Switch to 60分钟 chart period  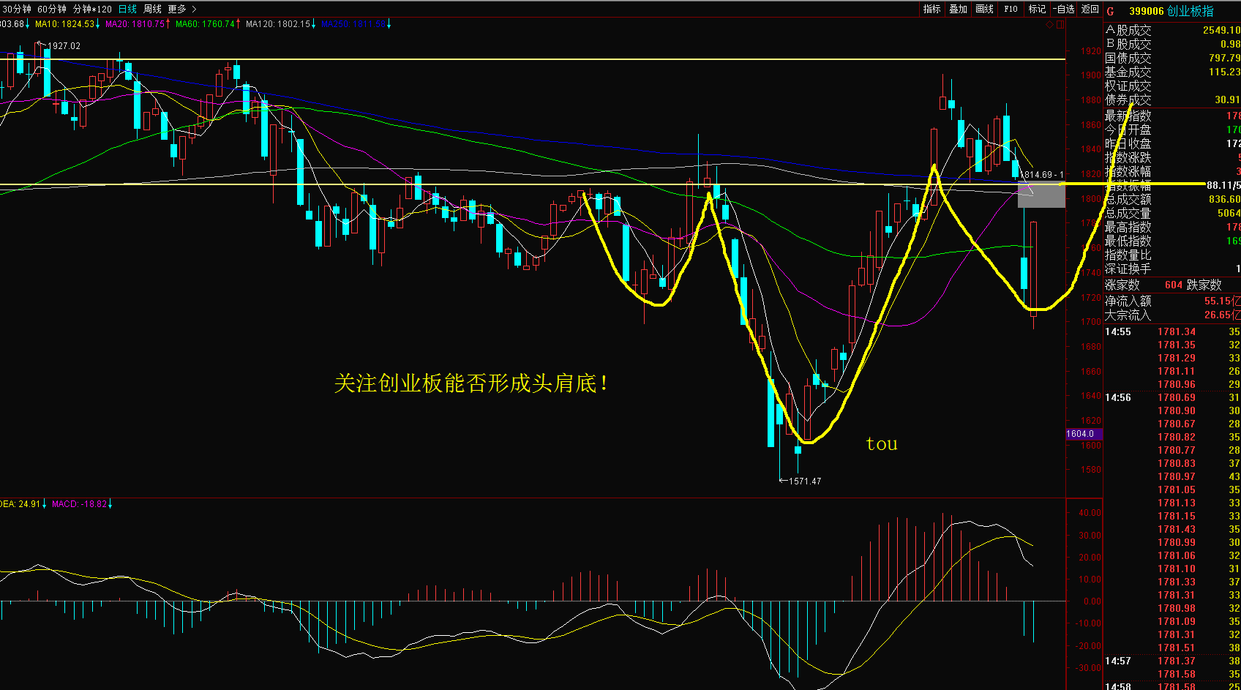(x=51, y=9)
